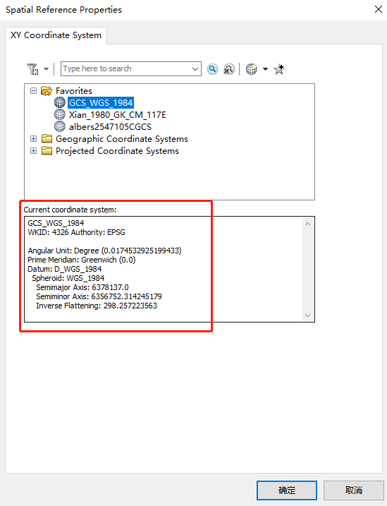Screen dimensions: 387x506
Task: Click the blue magnifier search button
Action: (x=212, y=69)
